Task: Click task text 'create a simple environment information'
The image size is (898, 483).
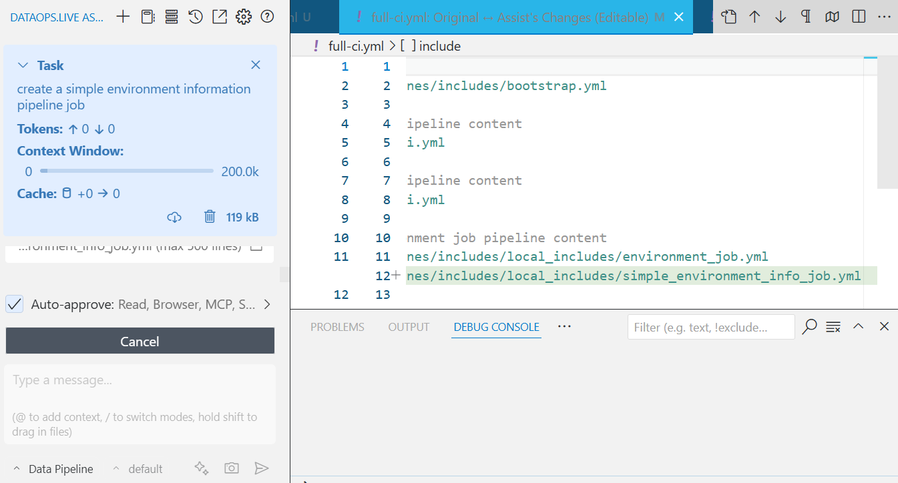Action: (134, 89)
